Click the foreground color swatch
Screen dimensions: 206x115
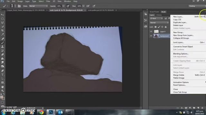[2, 97]
